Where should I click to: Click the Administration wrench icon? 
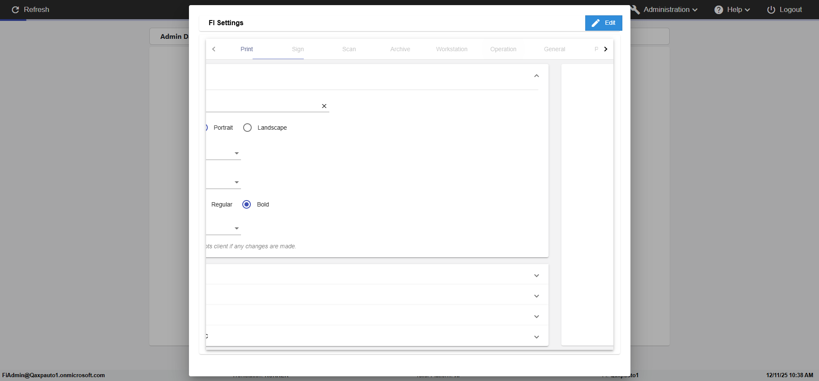(635, 9)
